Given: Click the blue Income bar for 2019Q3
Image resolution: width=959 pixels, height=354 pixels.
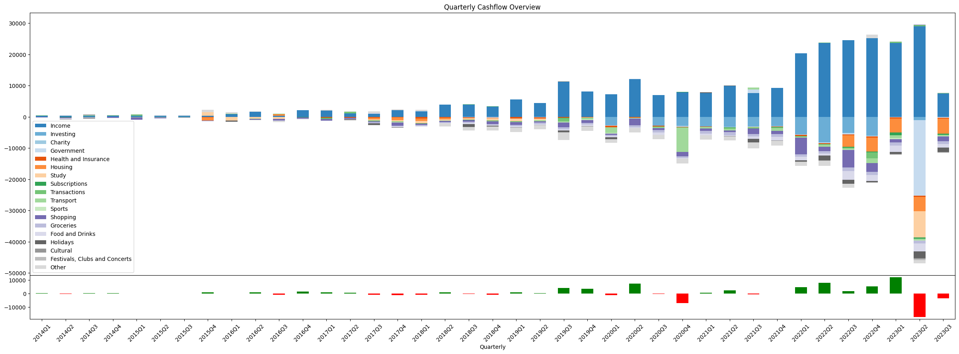Looking at the screenshot, I should [563, 99].
